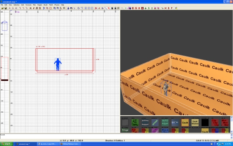Click the rightmost toolbar icon with yellow highlight
Viewport: 233px width, 146px height.
point(176,8)
